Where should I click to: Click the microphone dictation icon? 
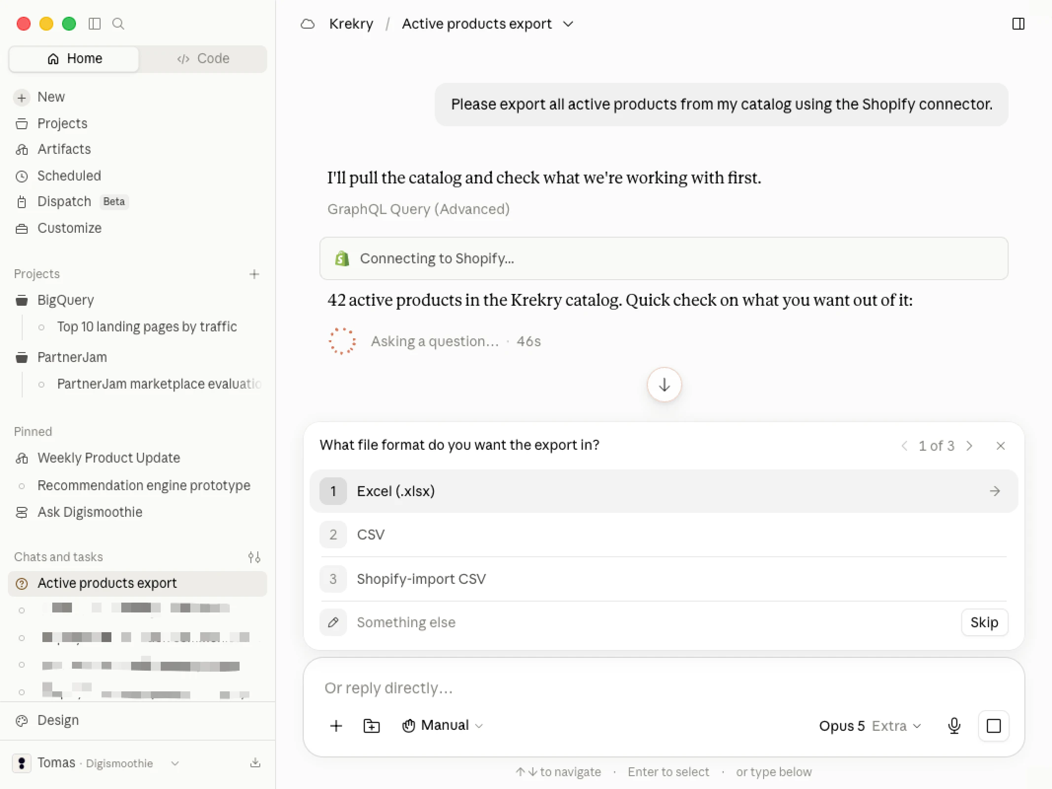tap(954, 726)
